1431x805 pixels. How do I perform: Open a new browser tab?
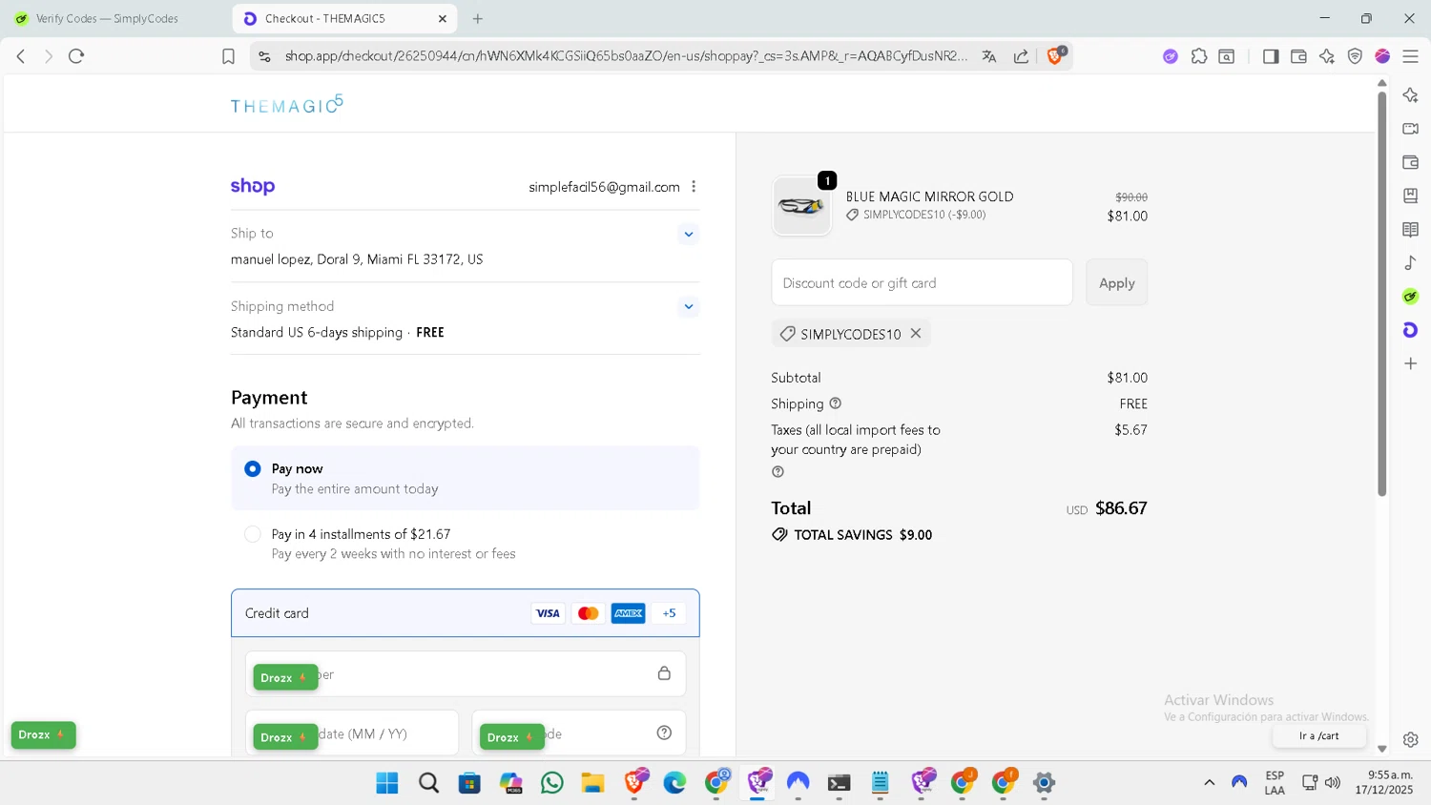[x=478, y=18]
